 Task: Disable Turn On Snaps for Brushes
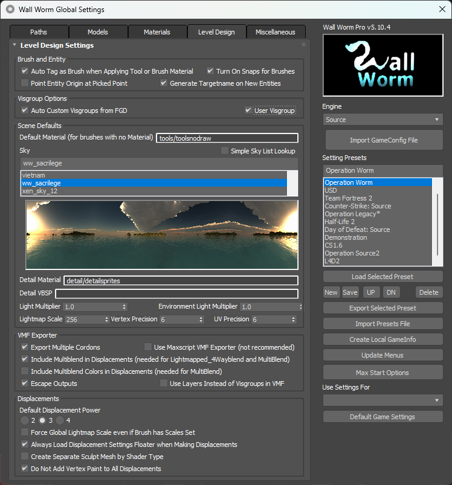pos(210,71)
